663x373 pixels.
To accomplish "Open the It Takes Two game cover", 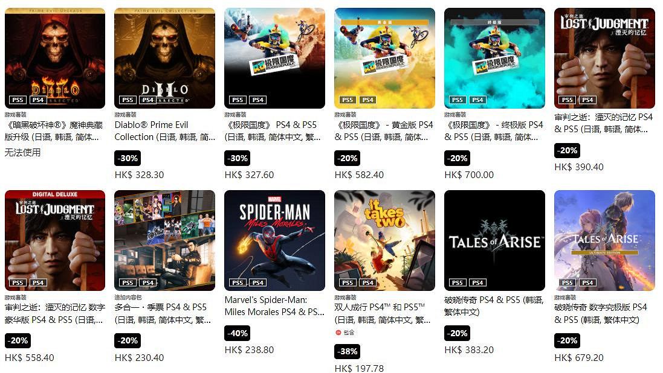I will pos(384,240).
